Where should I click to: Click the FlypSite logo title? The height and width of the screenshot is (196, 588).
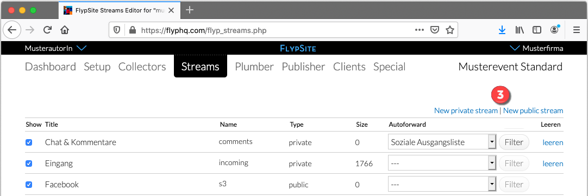point(298,49)
